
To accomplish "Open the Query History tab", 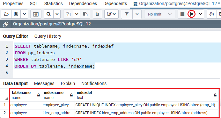I will [x=48, y=36].
